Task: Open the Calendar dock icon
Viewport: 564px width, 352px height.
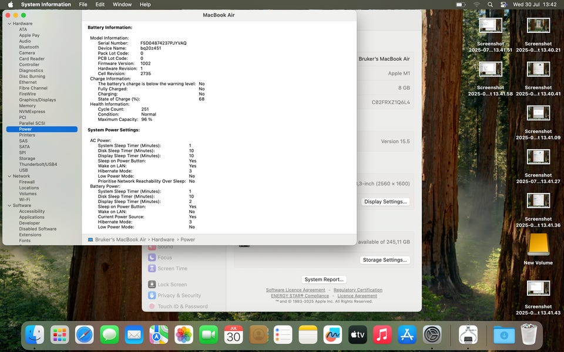Action: pos(233,335)
